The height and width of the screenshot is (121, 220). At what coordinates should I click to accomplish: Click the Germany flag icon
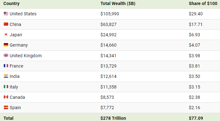(6, 45)
